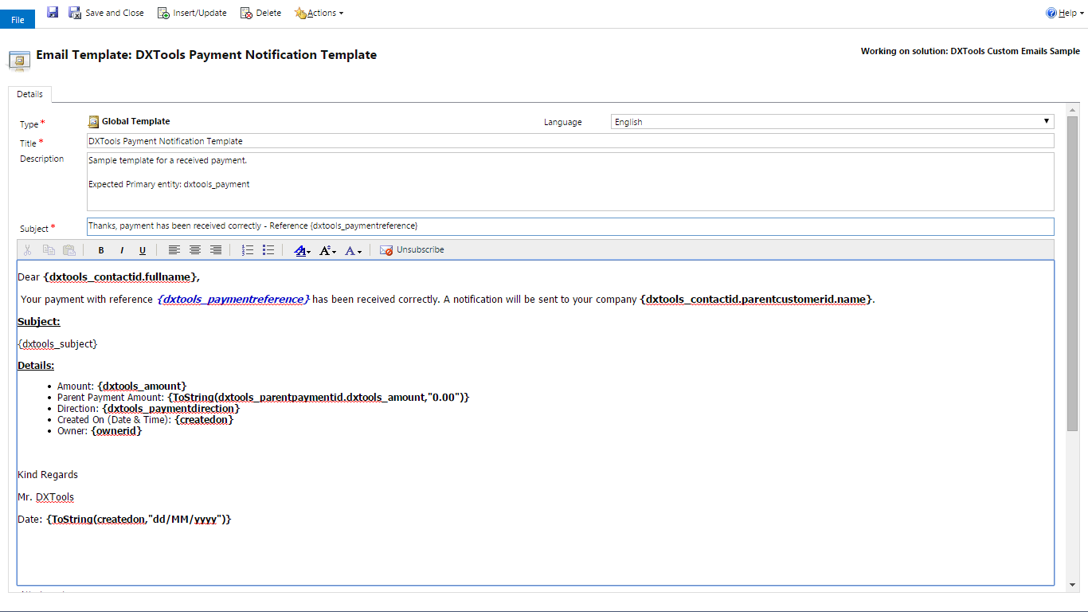Select the Details tab
The height and width of the screenshot is (612, 1088).
30,94
